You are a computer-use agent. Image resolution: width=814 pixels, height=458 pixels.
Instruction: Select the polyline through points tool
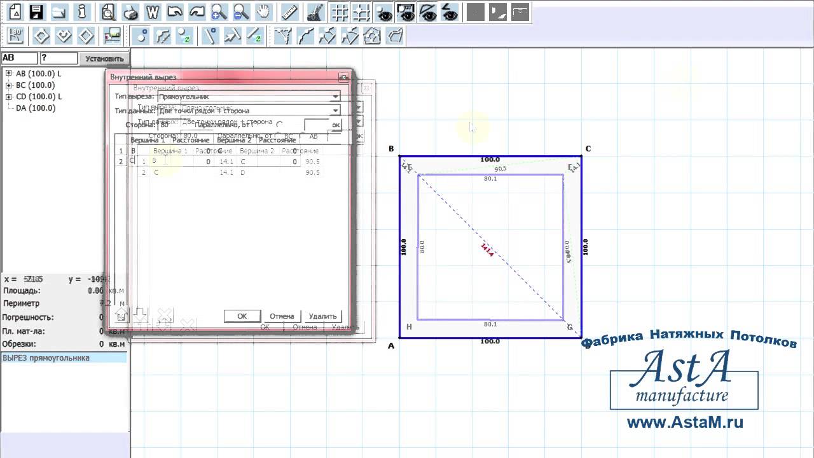pos(163,35)
